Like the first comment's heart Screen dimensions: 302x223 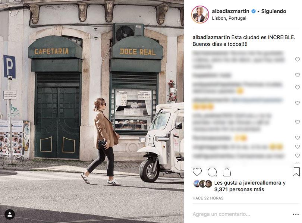click(x=298, y=59)
